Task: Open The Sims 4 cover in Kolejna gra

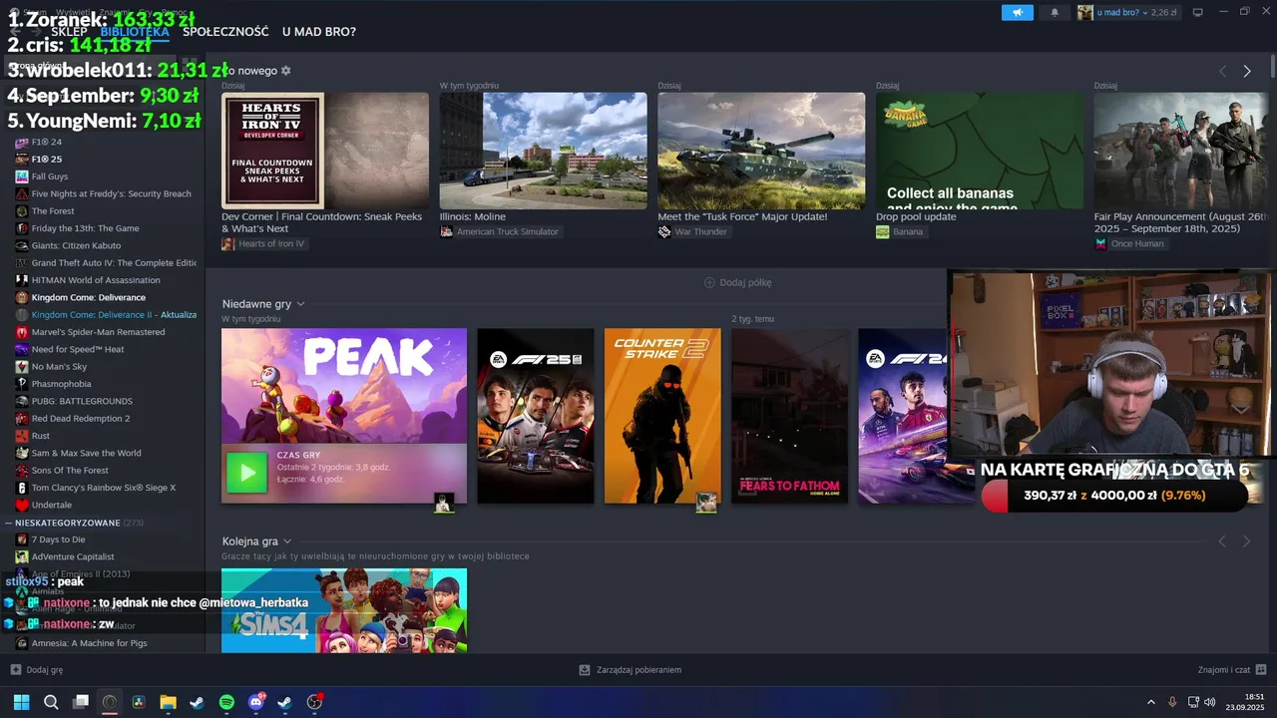Action: point(344,610)
